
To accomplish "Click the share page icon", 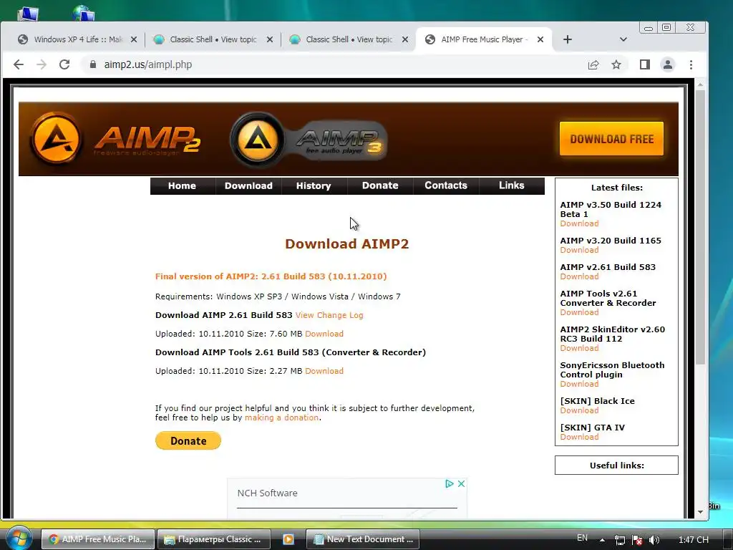I will (x=593, y=64).
